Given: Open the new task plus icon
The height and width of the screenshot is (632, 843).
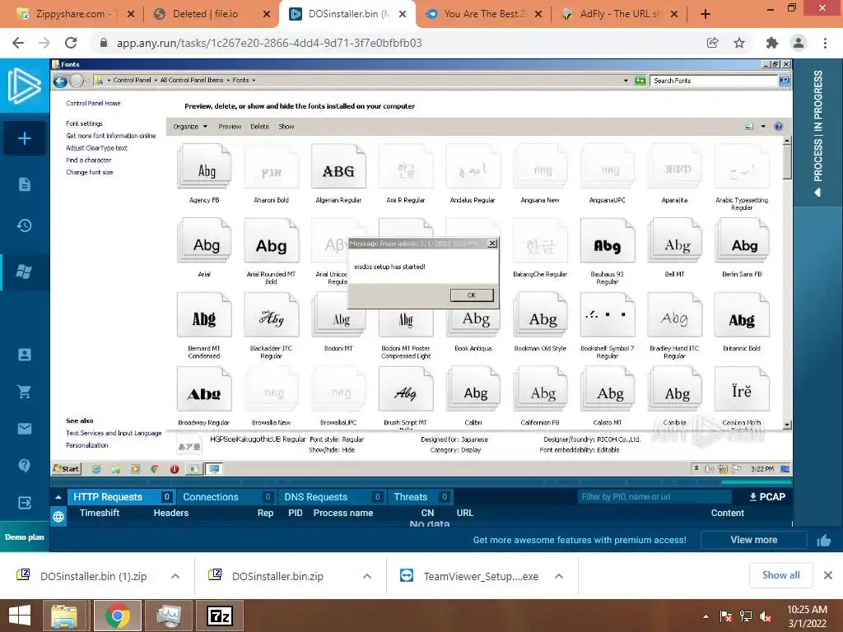Looking at the screenshot, I should [x=24, y=138].
